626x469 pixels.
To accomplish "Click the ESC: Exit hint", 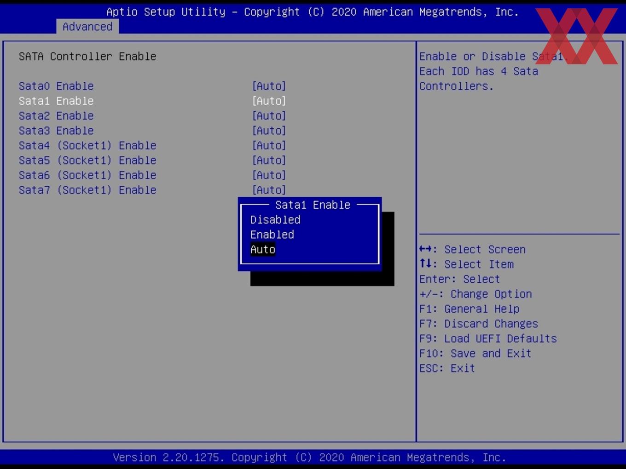I will pyautogui.click(x=447, y=368).
